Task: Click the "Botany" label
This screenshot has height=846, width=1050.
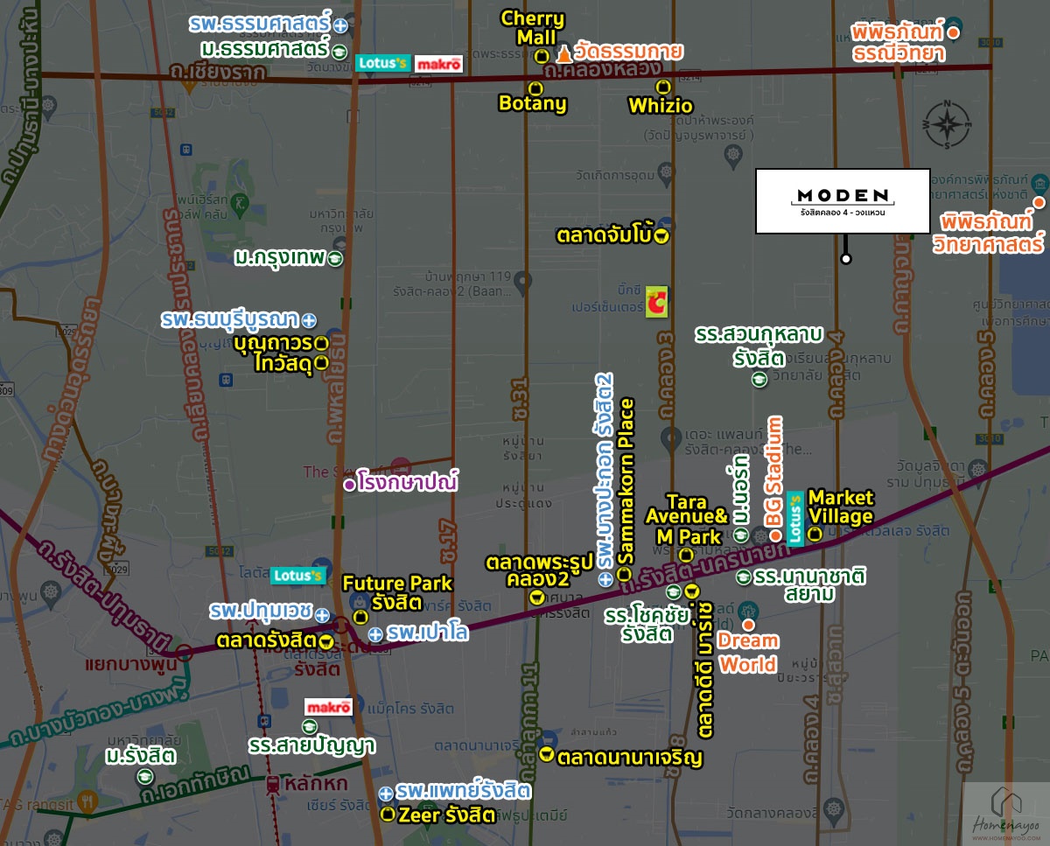Action: pos(533,104)
